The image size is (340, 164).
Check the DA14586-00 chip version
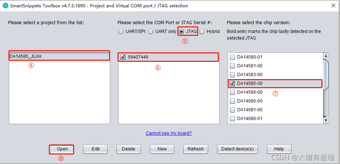pos(232,92)
